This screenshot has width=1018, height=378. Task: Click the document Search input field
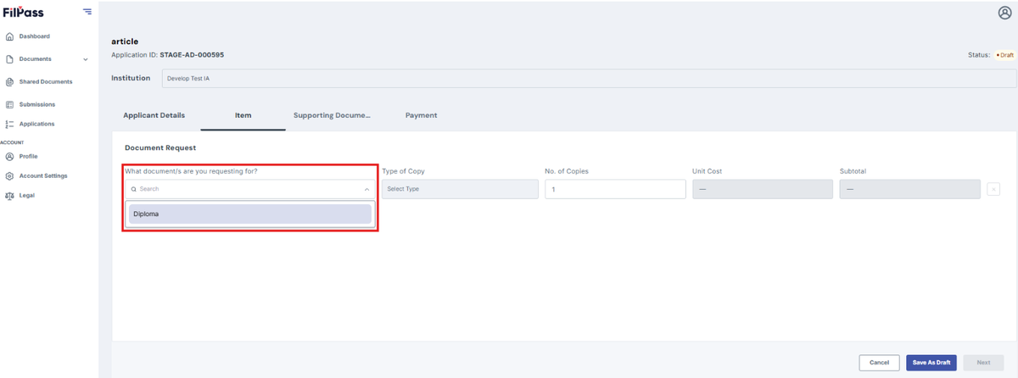[x=250, y=189]
